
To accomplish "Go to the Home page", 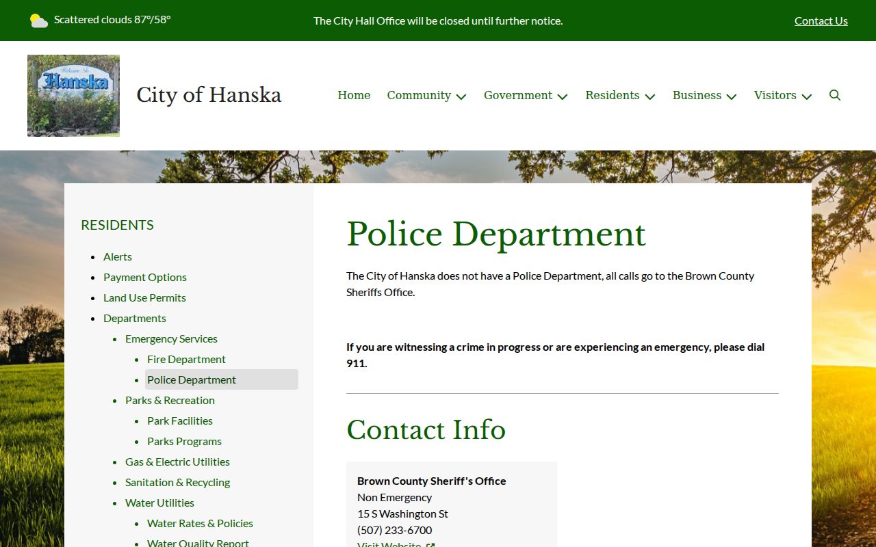I will (354, 95).
